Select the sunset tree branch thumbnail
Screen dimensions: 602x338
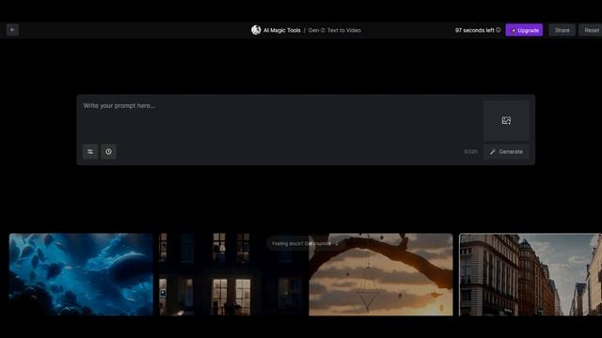(381, 274)
